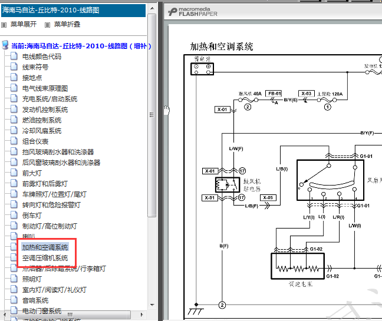Open 电线颜色代码 in the tree
The width and height of the screenshot is (382, 321).
[x=42, y=57]
